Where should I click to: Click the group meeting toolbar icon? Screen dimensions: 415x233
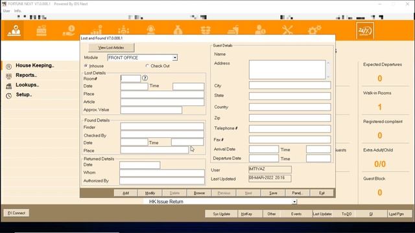coord(124,30)
